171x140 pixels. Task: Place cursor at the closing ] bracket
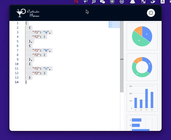tap(26, 82)
